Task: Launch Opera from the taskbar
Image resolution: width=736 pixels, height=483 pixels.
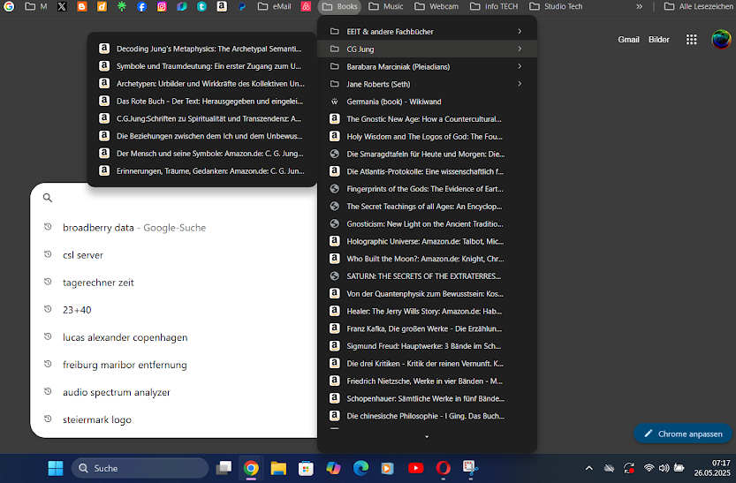Action: point(443,468)
